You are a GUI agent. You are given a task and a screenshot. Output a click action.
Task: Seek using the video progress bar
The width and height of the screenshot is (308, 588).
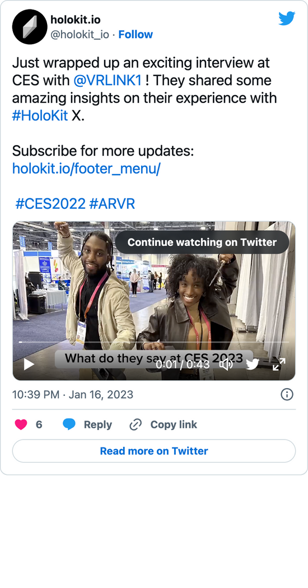[x=154, y=342]
